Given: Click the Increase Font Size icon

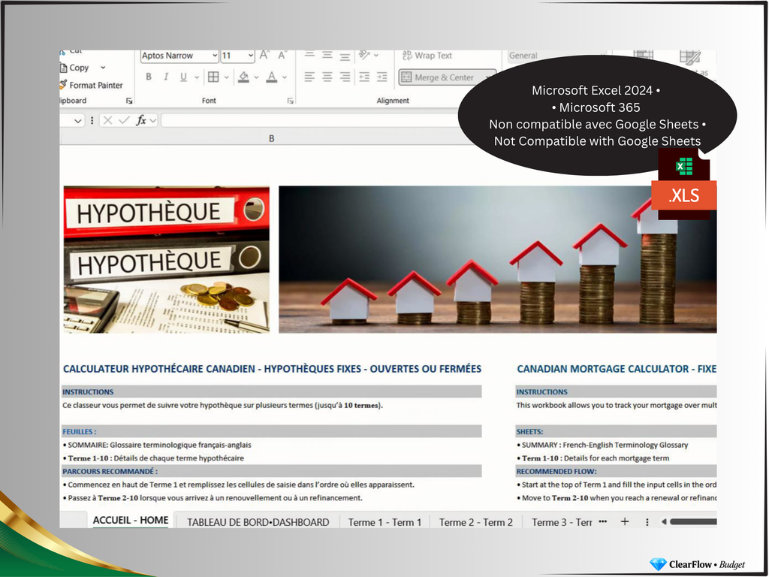Looking at the screenshot, I should tap(264, 56).
